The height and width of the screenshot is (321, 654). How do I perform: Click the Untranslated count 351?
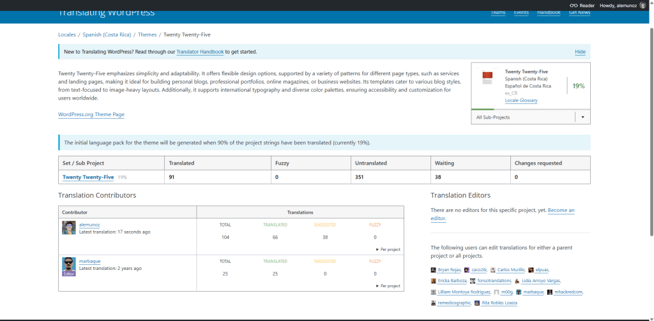click(359, 177)
